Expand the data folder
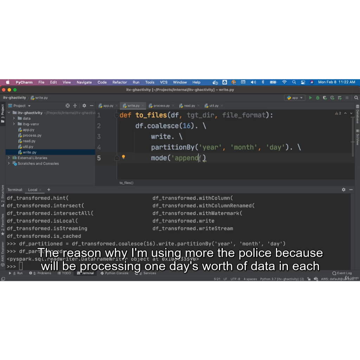Screen dimensions: 360x360 pos(14,118)
